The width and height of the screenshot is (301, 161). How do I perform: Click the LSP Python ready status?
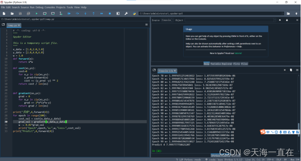click(188, 159)
